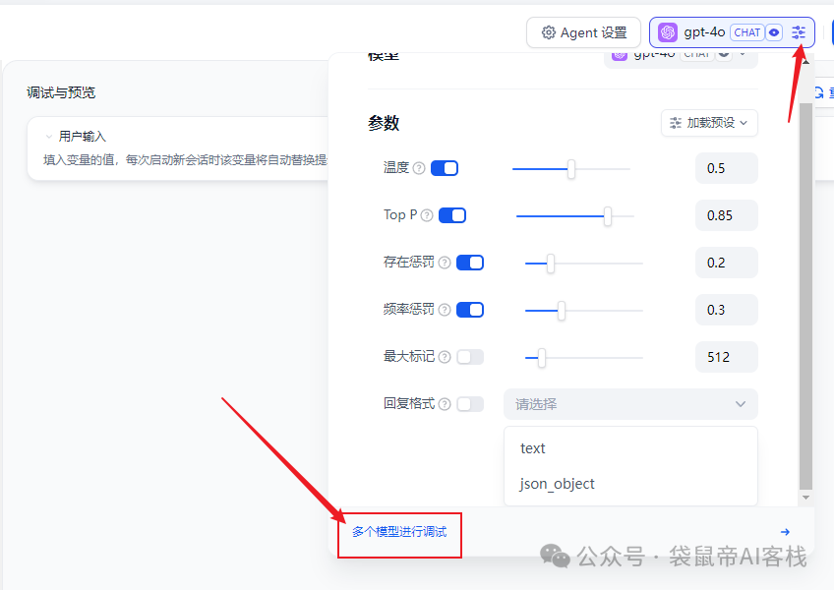Select the text format option

coord(533,448)
